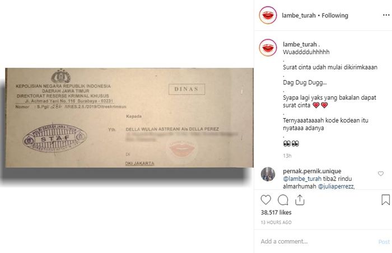Click the @lambe_turah mention in the comment

point(302,179)
